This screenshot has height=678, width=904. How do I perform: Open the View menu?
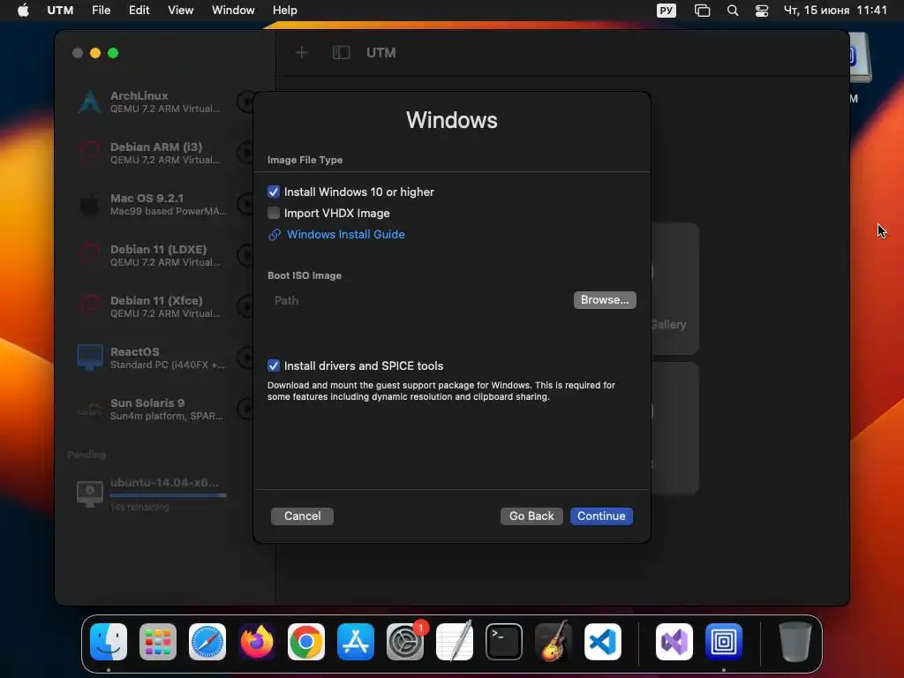pyautogui.click(x=180, y=11)
